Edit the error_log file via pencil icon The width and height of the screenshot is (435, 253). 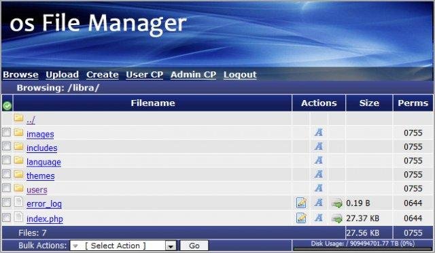coord(301,203)
